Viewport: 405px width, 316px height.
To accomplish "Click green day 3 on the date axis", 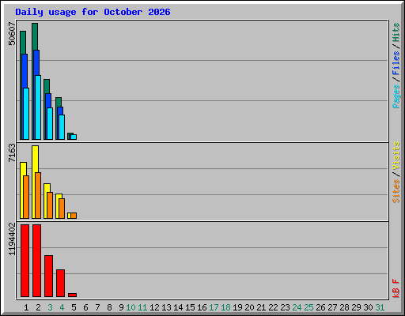I will point(50,307).
